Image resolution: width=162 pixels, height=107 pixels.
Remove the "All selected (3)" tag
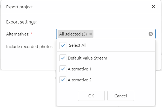click(x=91, y=34)
